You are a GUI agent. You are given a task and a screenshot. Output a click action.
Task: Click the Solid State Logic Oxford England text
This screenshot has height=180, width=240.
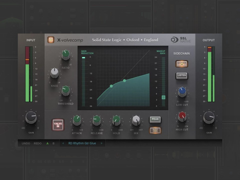125,40
